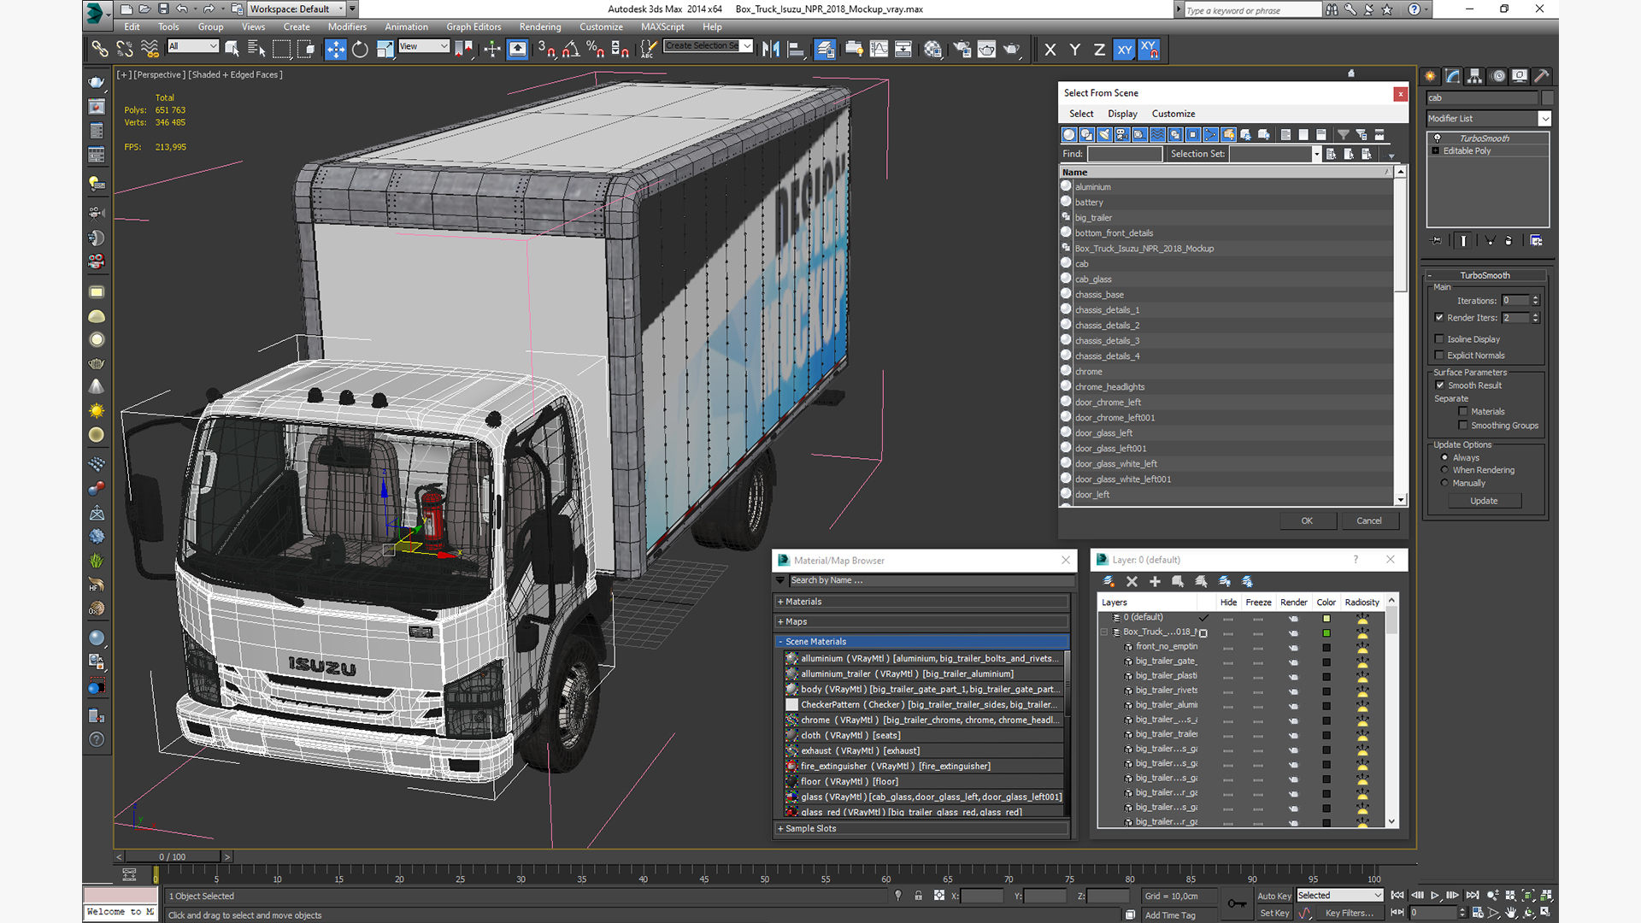The height and width of the screenshot is (923, 1641).
Task: Toggle Display Lights filter in Select From Scene
Action: [x=1104, y=135]
